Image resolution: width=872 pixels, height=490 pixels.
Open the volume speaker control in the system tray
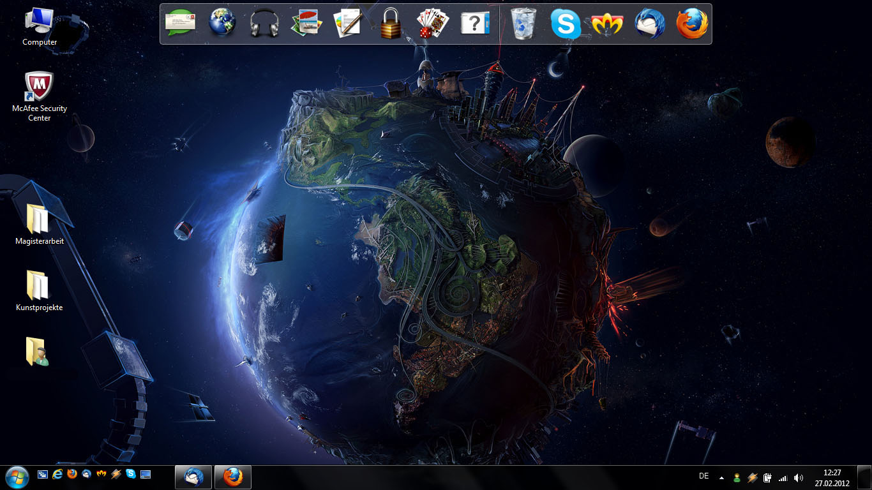[x=798, y=477]
